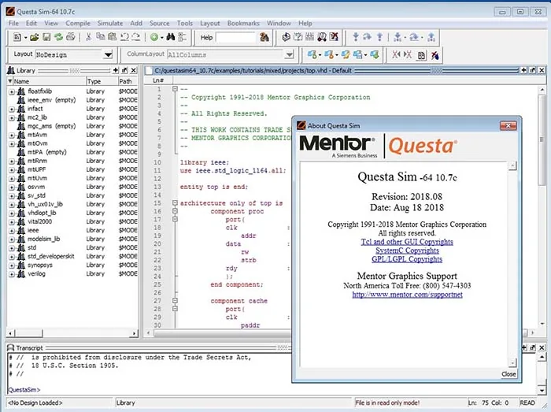Open the Simulate menu

(110, 23)
